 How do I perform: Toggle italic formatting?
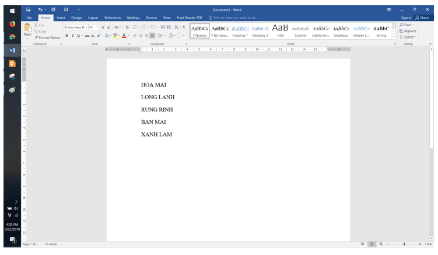tap(73, 36)
